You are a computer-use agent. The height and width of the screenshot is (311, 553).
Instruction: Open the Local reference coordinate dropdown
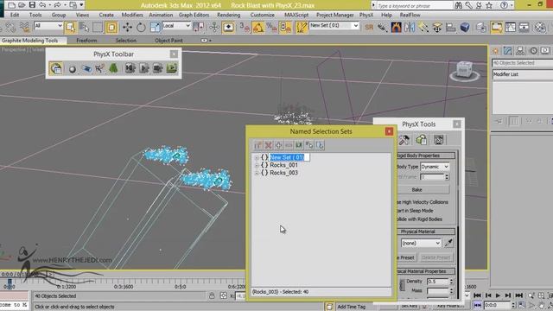176,26
